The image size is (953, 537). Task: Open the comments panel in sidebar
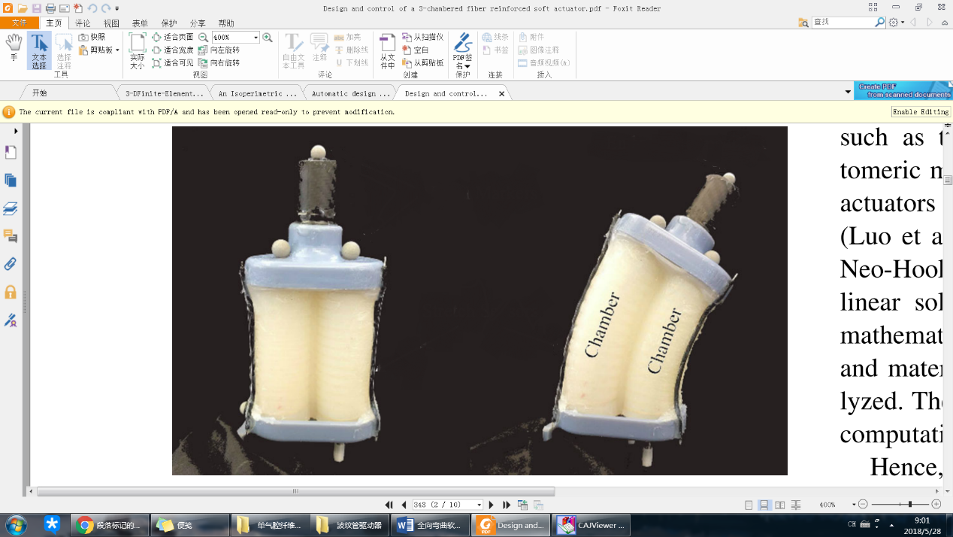click(11, 236)
